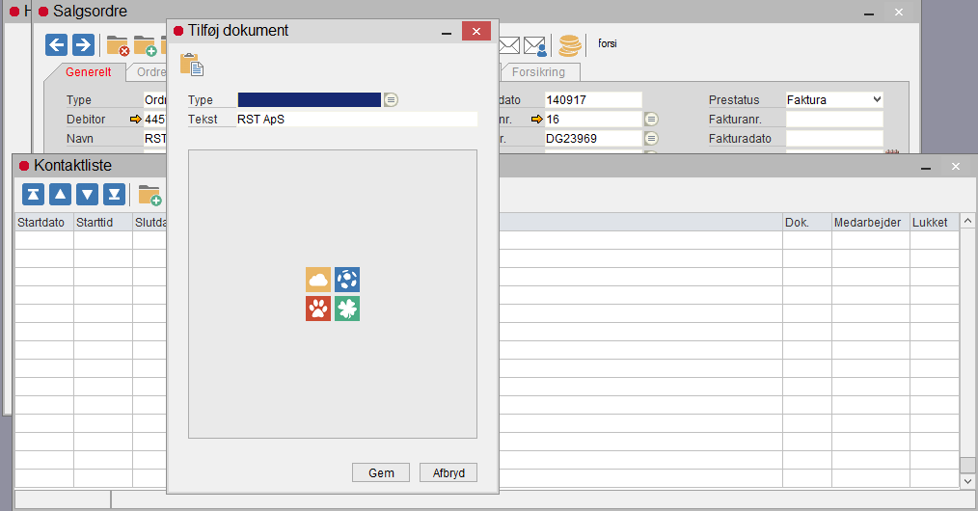Jump to last contact in Kontaktliste

pos(115,195)
